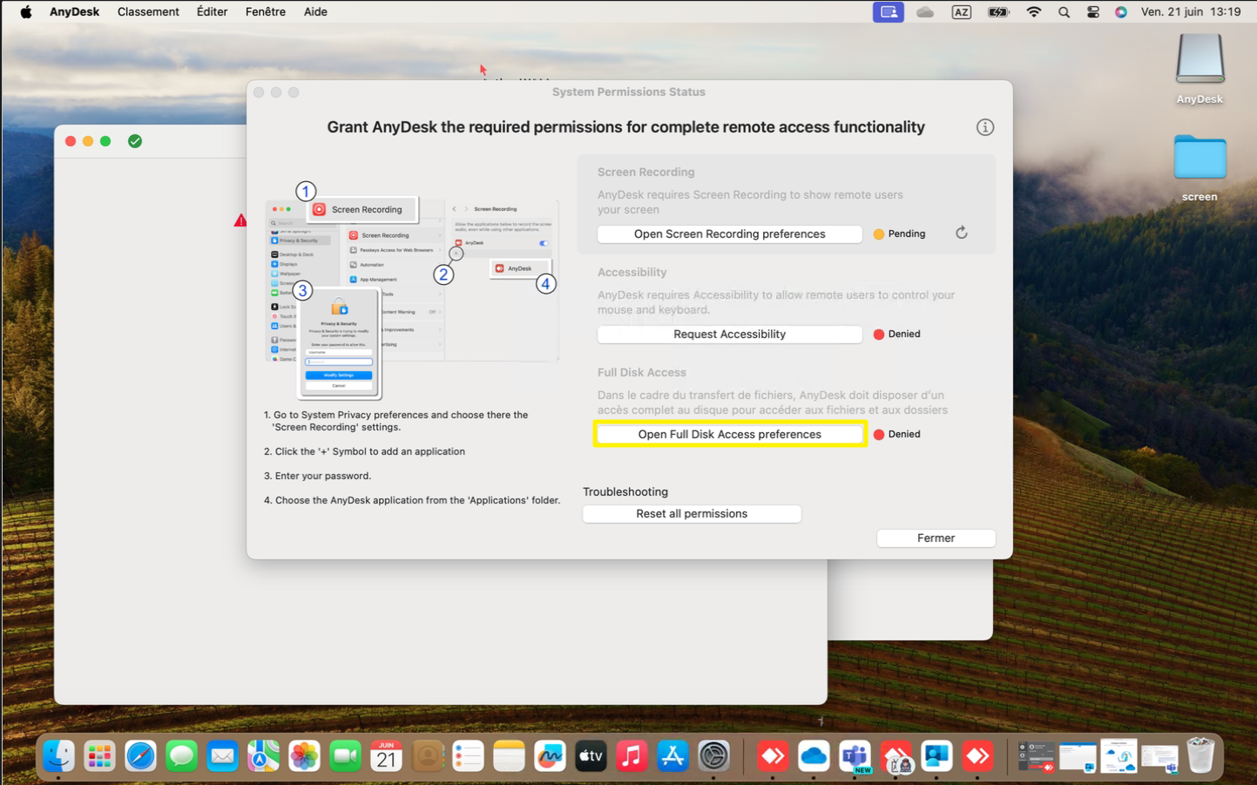Launch FaceTime from the Dock

(345, 755)
